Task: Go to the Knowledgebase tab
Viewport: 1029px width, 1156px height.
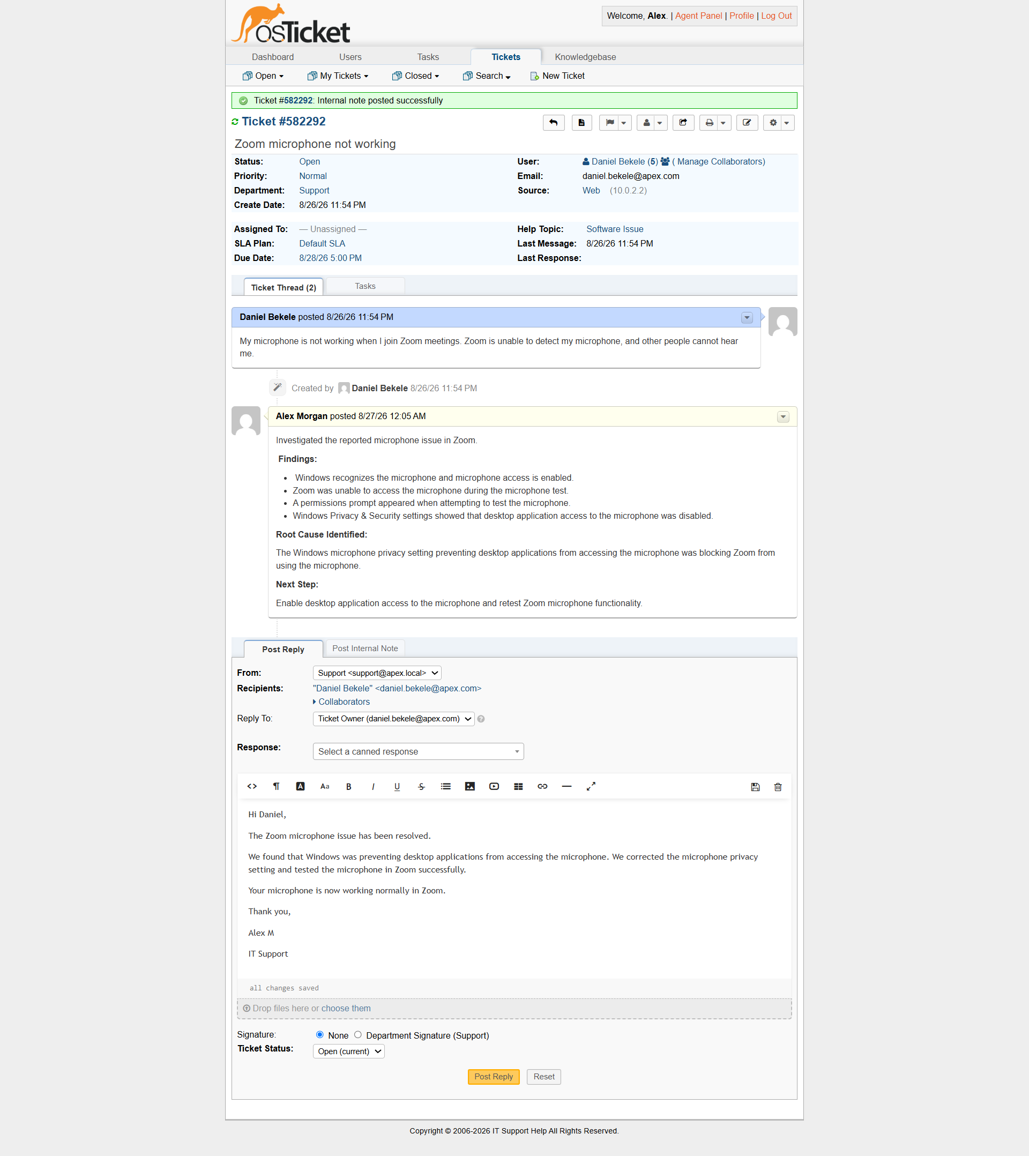Action: click(585, 57)
